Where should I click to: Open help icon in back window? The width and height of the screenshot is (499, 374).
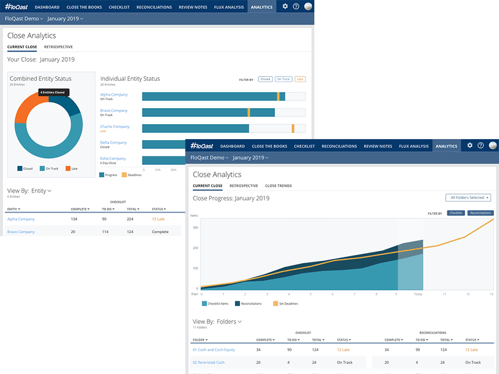click(x=296, y=6)
